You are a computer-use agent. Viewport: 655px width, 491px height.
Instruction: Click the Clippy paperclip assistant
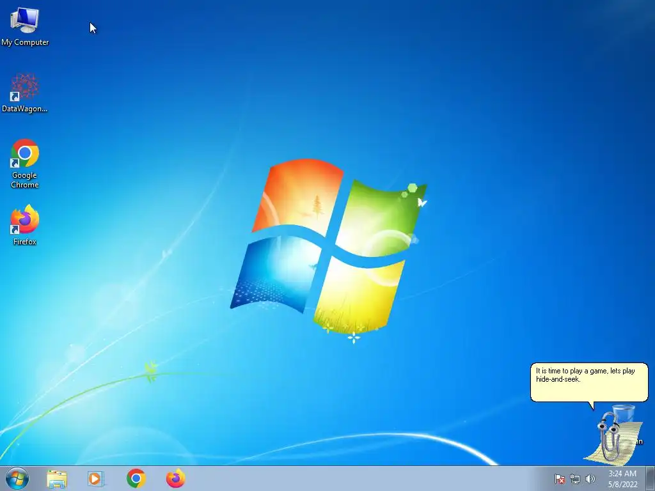pos(610,435)
